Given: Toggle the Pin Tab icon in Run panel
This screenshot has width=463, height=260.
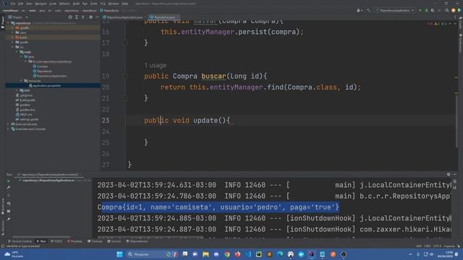Looking at the screenshot, I should point(9,219).
